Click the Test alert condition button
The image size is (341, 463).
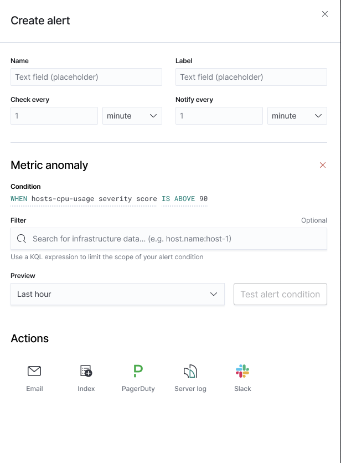tap(280, 294)
